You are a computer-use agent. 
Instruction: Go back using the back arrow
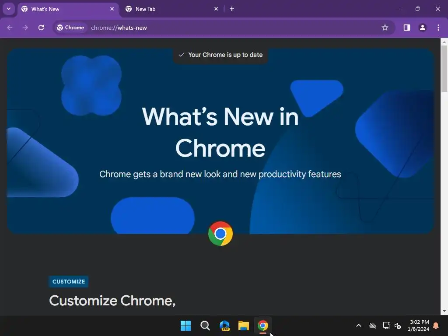[x=10, y=28]
